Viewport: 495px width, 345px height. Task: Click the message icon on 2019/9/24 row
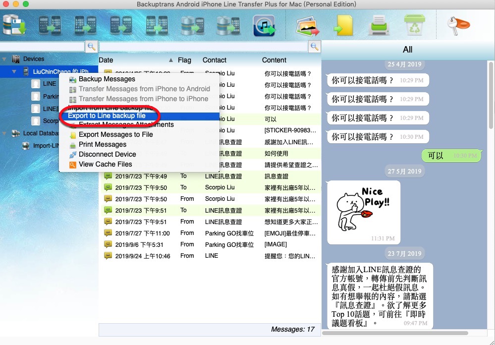pos(108,256)
